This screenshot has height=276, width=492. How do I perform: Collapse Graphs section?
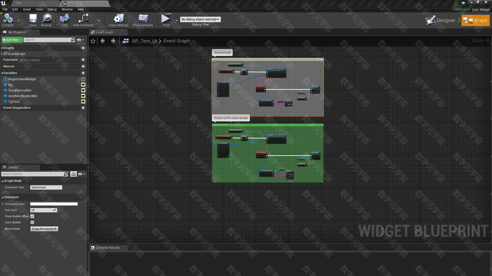(2, 48)
